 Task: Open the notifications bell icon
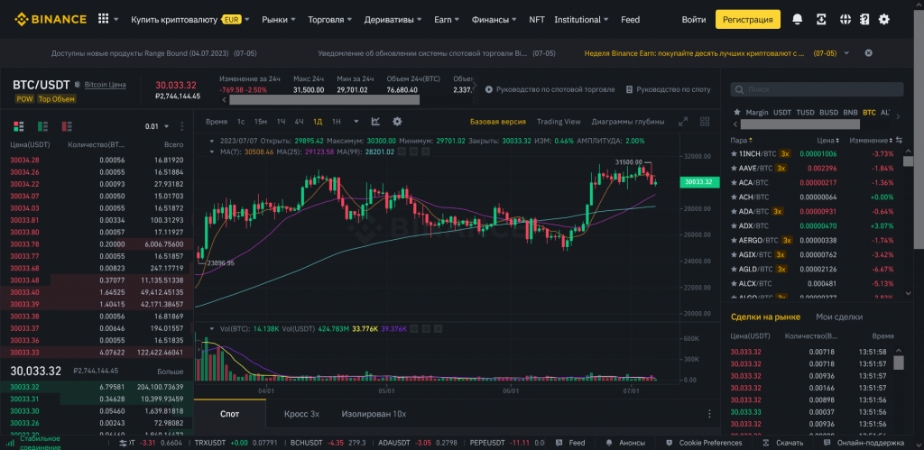797,19
